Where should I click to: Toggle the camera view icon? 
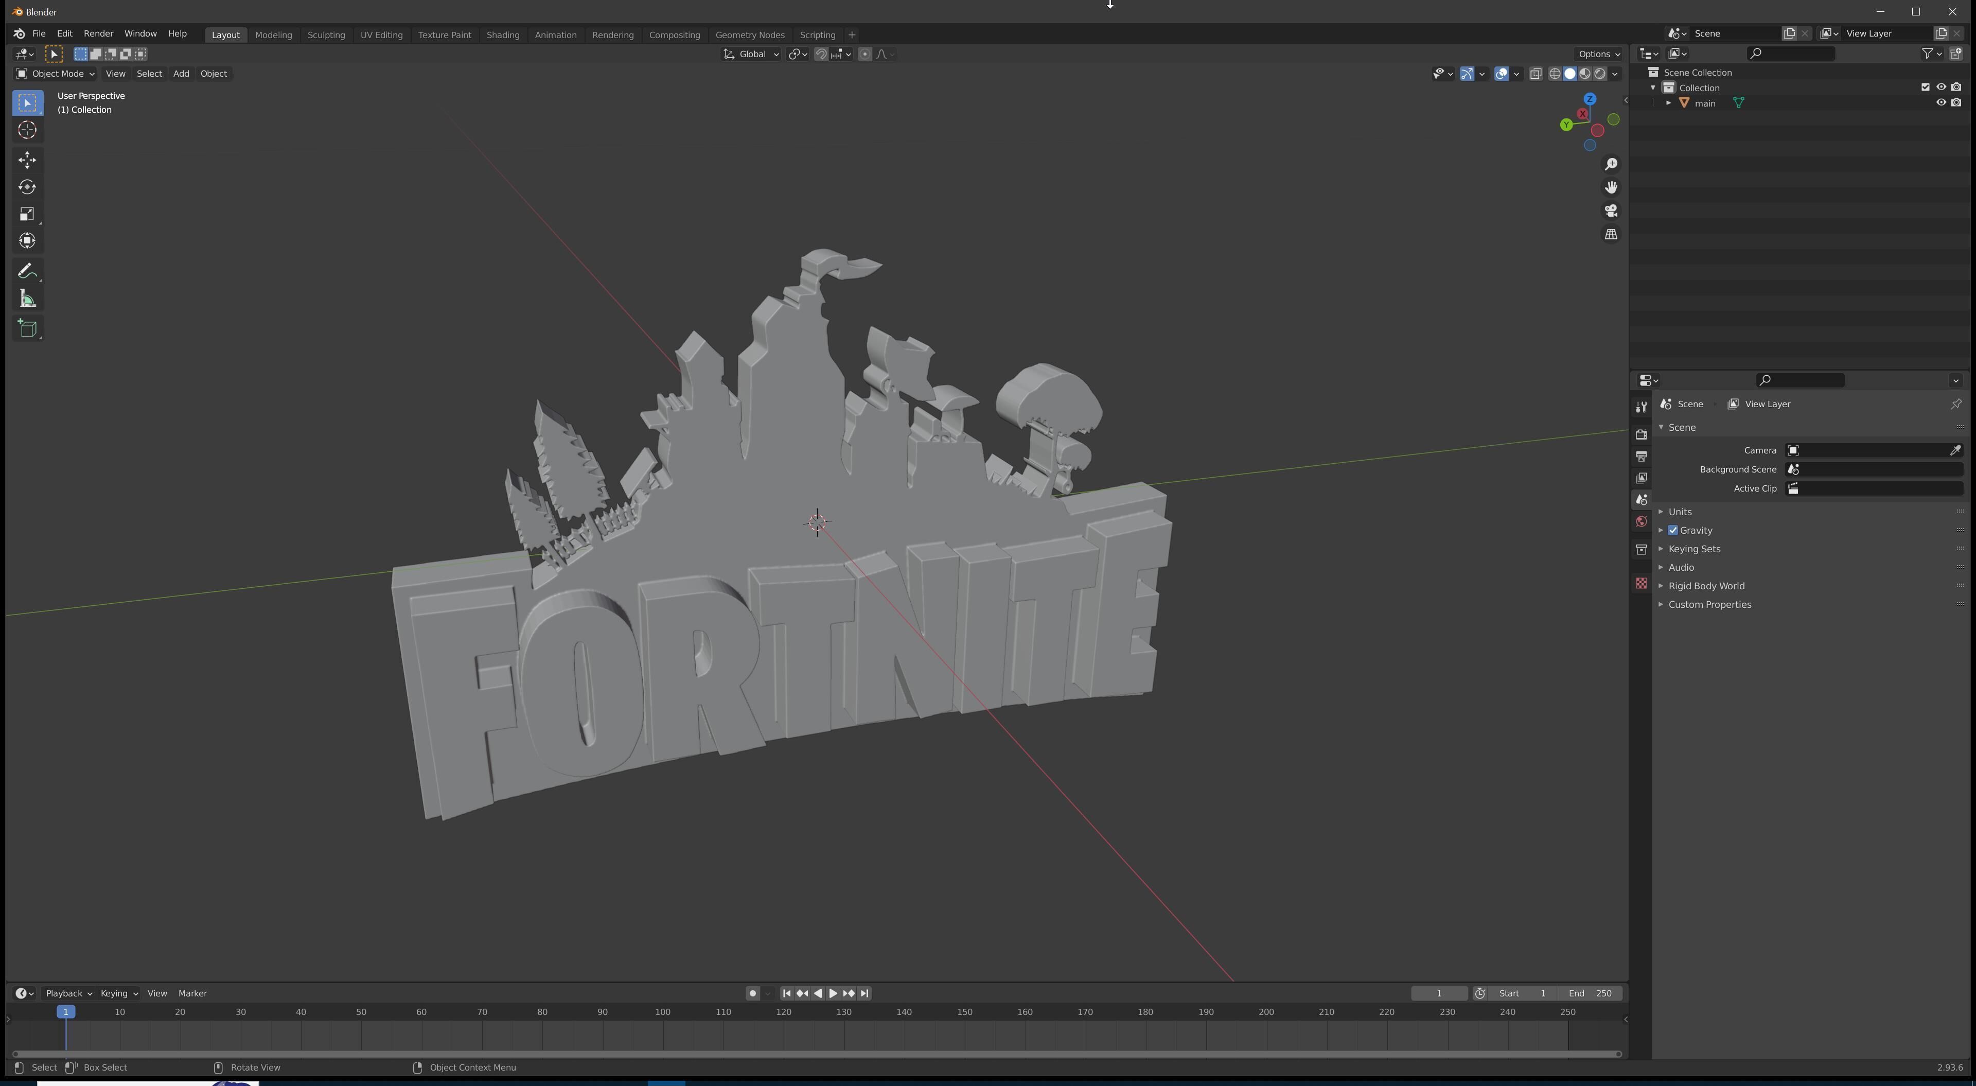pyautogui.click(x=1611, y=211)
